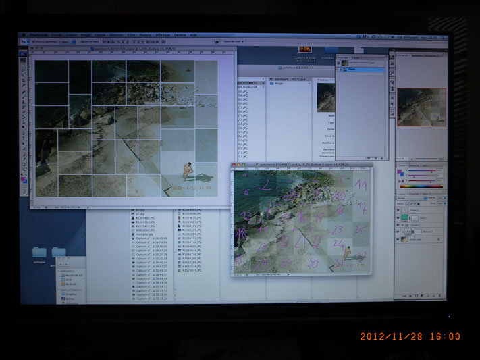Click the Create new layer icon
Viewport: 480px width, 360px height.
point(434,296)
